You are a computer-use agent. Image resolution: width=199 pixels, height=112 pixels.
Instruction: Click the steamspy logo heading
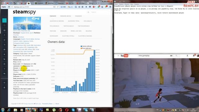pyautogui.click(x=24, y=12)
